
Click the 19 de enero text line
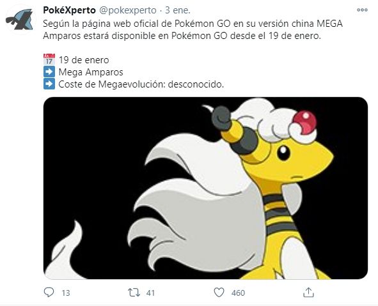[84, 60]
